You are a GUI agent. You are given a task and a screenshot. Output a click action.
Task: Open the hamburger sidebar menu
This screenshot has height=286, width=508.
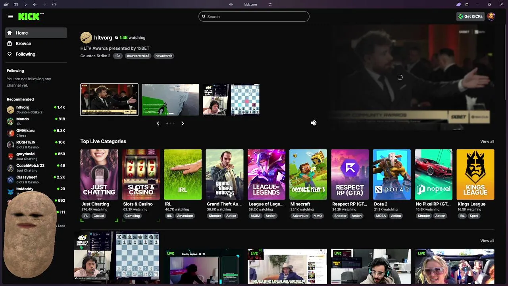click(10, 16)
